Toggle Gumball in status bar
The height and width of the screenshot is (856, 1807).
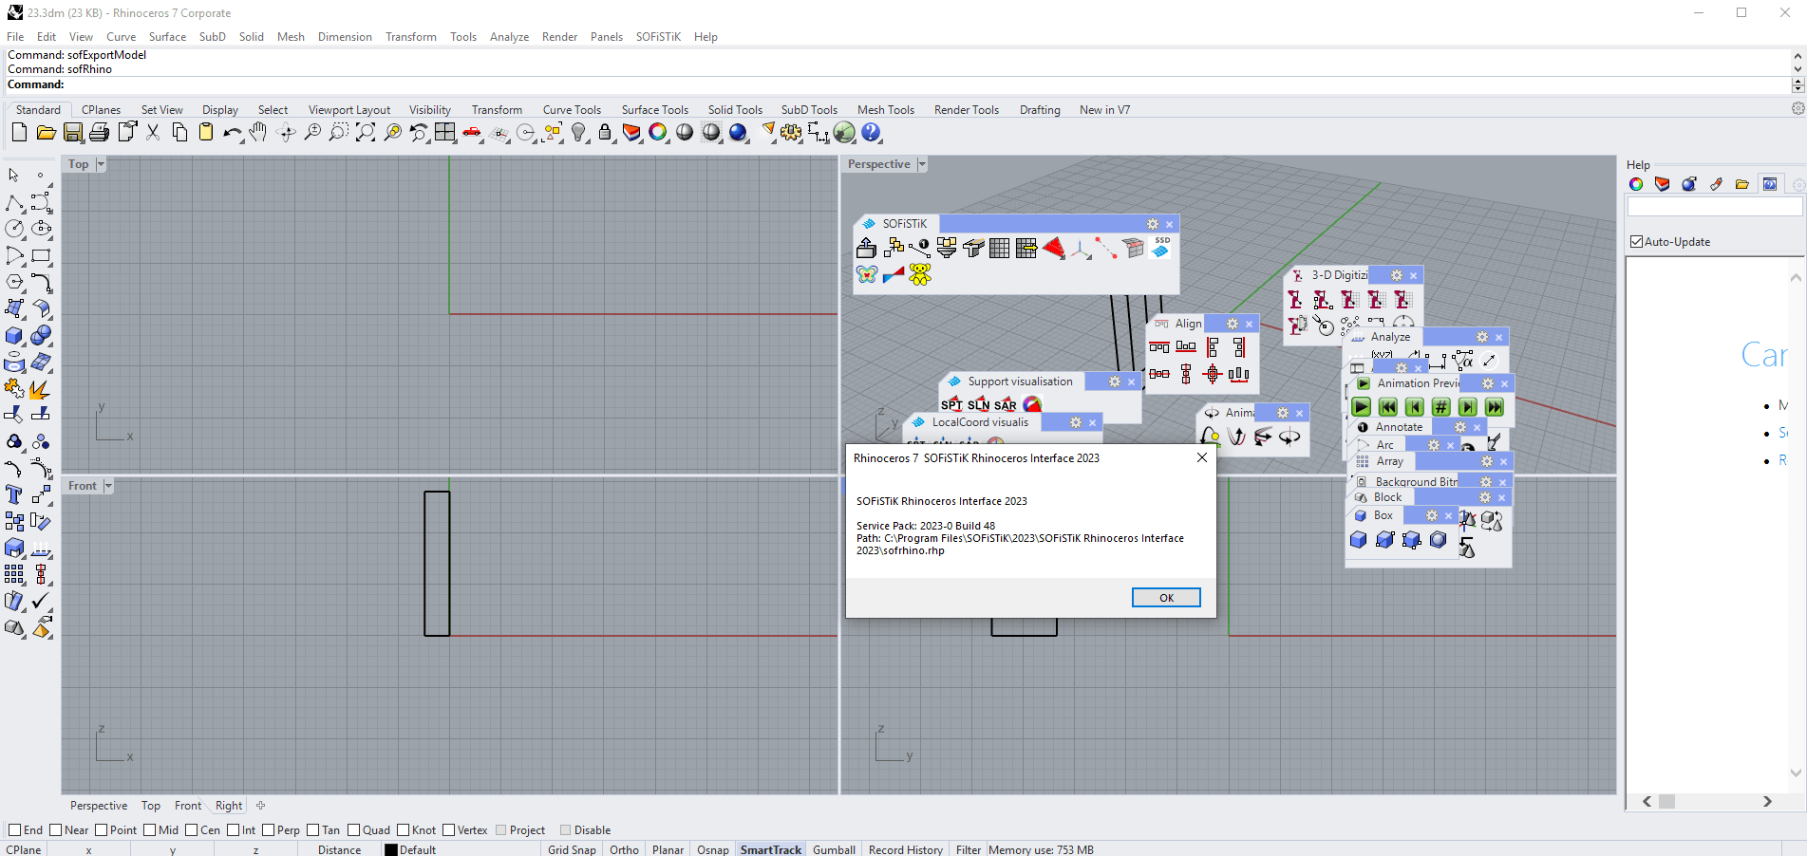(834, 849)
